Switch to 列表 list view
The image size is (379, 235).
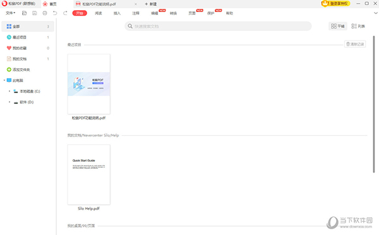click(x=358, y=26)
